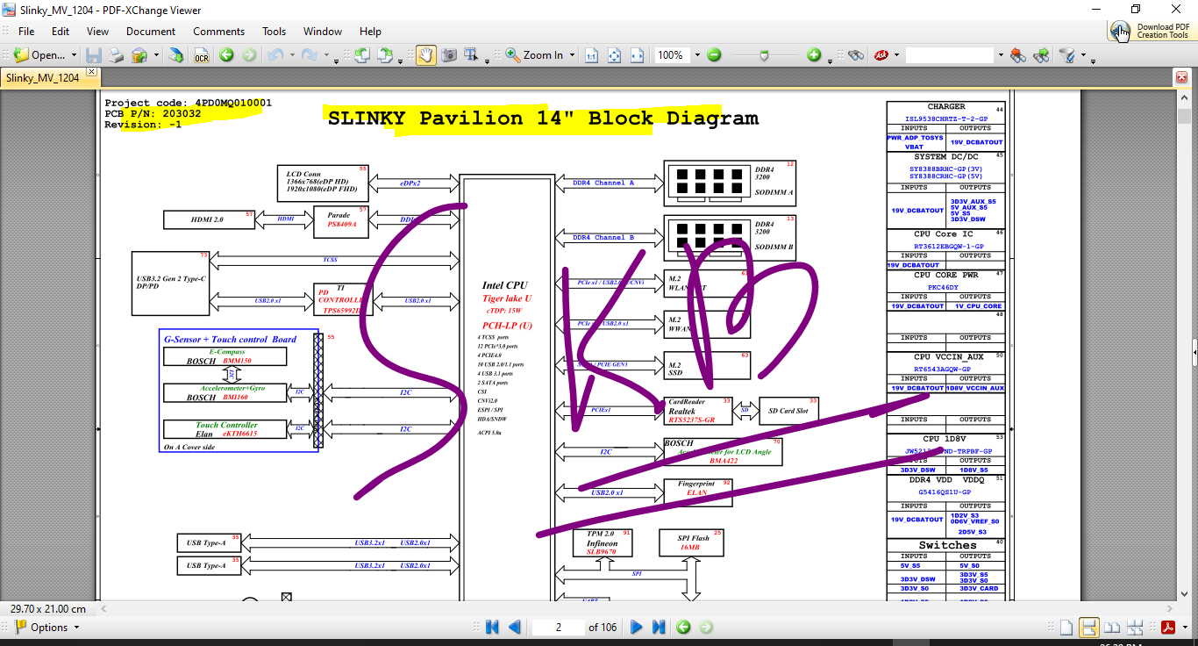This screenshot has height=646, width=1198.
Task: Open the Redo history dropdown arrow
Action: pos(325,55)
